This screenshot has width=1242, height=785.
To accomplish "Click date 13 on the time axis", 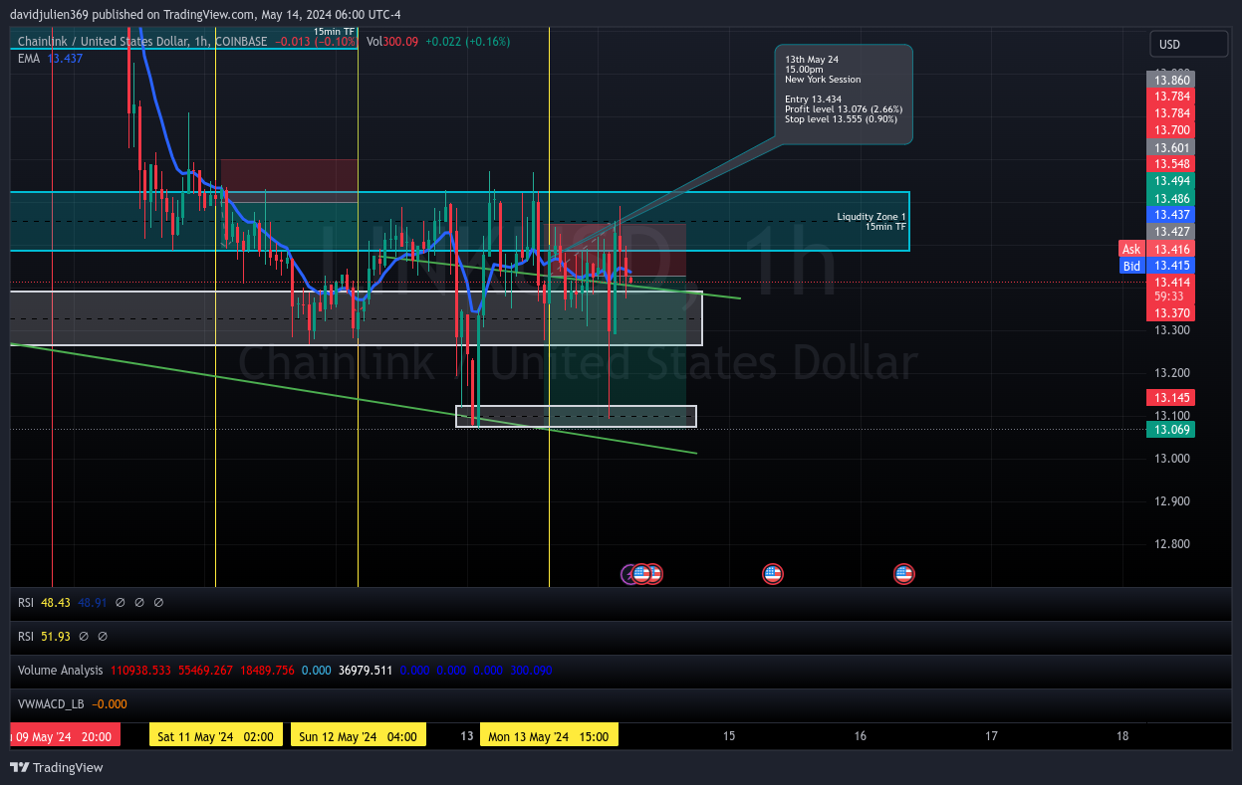I will 466,736.
